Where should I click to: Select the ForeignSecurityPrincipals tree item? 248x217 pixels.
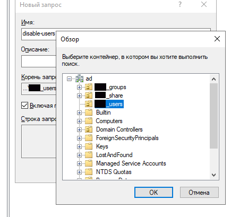pos(127,138)
